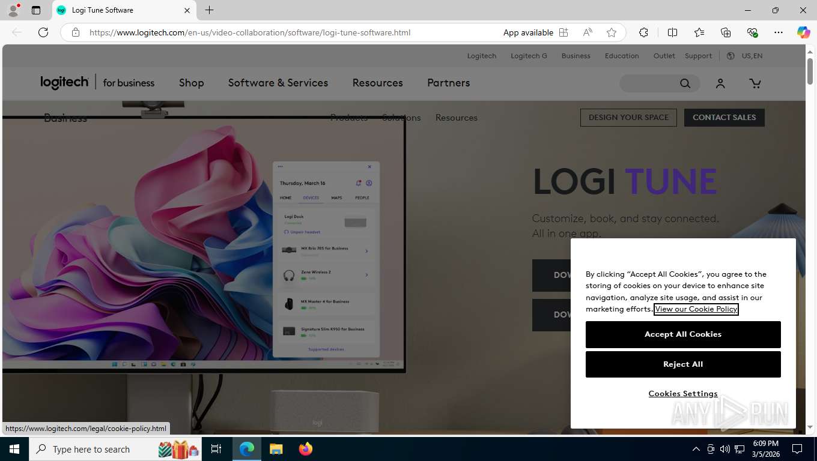Open the notification center
The image size is (817, 461).
(x=797, y=449)
